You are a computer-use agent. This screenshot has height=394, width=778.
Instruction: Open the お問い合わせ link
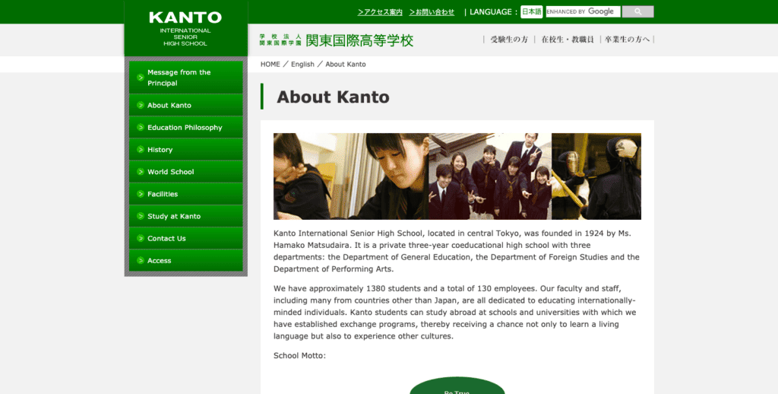pyautogui.click(x=432, y=12)
